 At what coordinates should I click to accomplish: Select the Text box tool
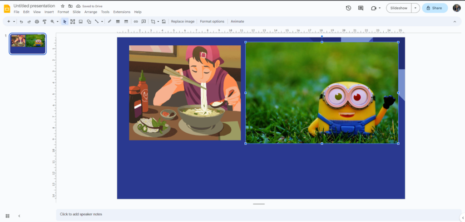coord(73,21)
